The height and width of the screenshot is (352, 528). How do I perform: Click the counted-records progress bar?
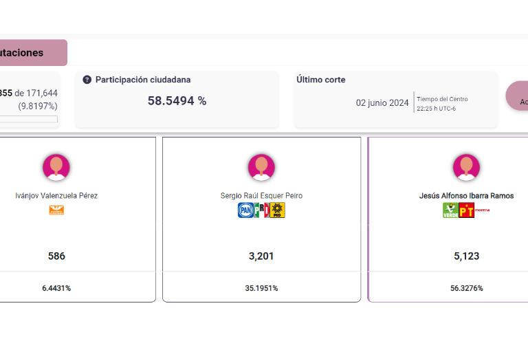(29, 120)
